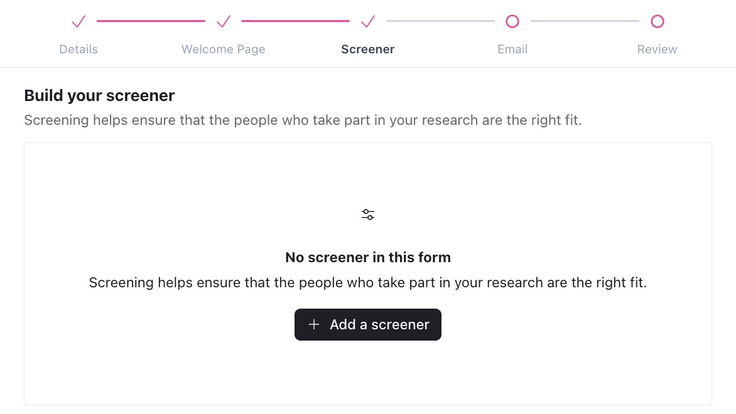Screen dimensions: 736x414
Task: Click the 'Build your screener' heading
Action: tap(99, 95)
